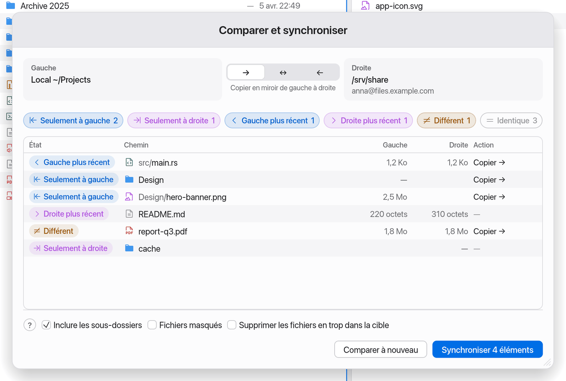Enable 'Fichiers masqués' checkbox
Image resolution: width=566 pixels, height=381 pixels.
[x=152, y=325]
